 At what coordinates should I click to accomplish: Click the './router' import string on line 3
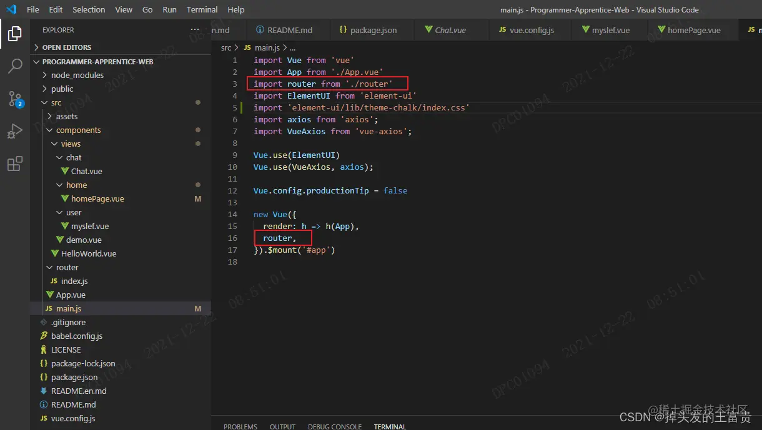tap(369, 84)
